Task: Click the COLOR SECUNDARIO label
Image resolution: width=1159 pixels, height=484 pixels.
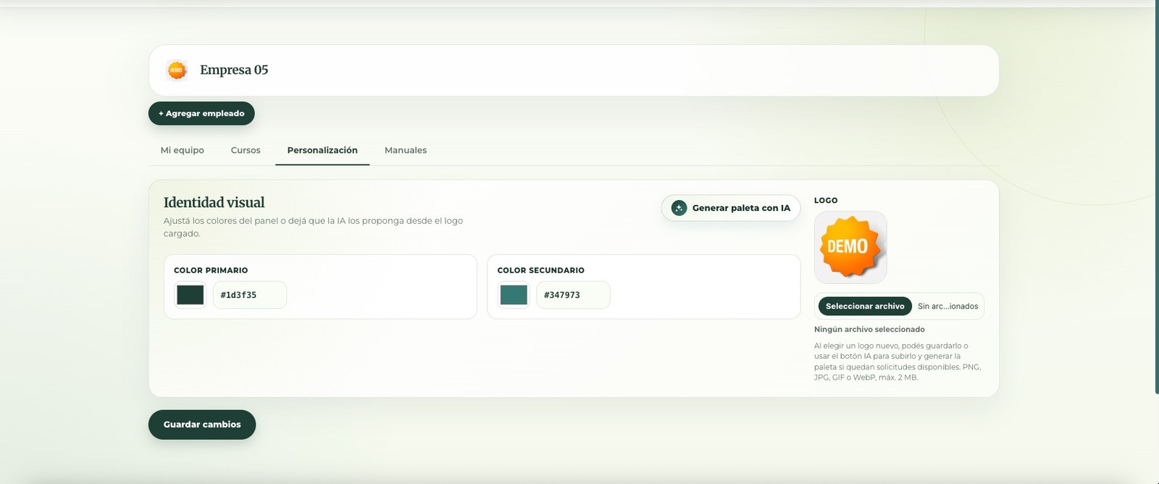Action: pos(540,270)
